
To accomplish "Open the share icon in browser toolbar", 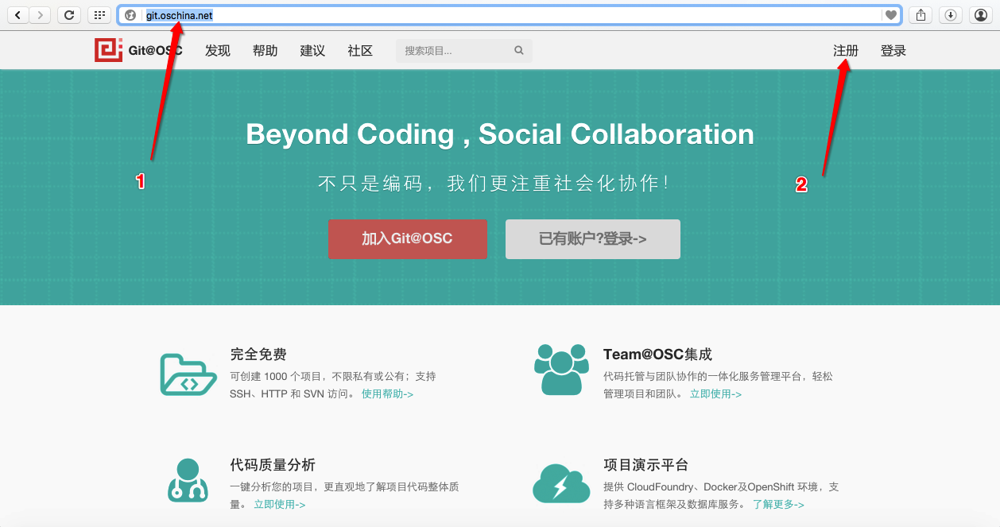I will point(921,14).
